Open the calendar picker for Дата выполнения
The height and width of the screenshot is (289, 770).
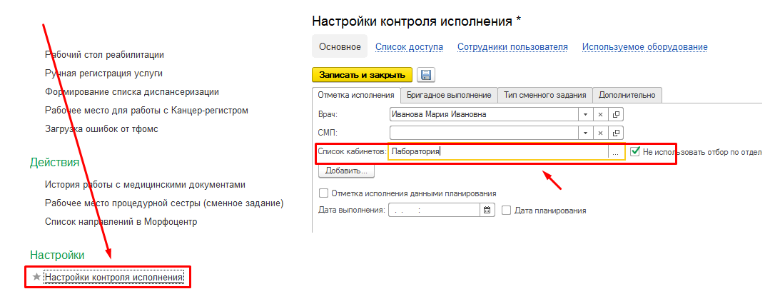(x=487, y=211)
